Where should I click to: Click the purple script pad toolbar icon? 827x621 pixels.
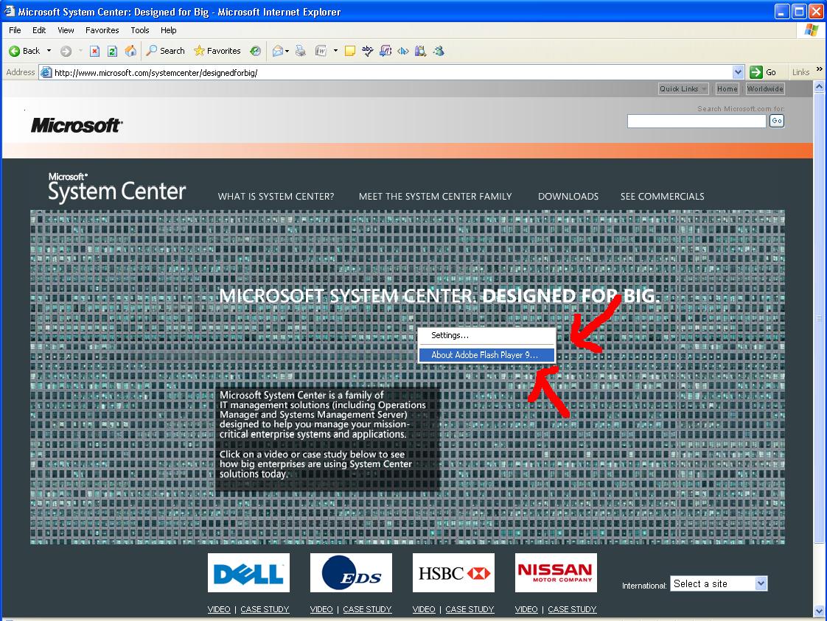click(385, 51)
